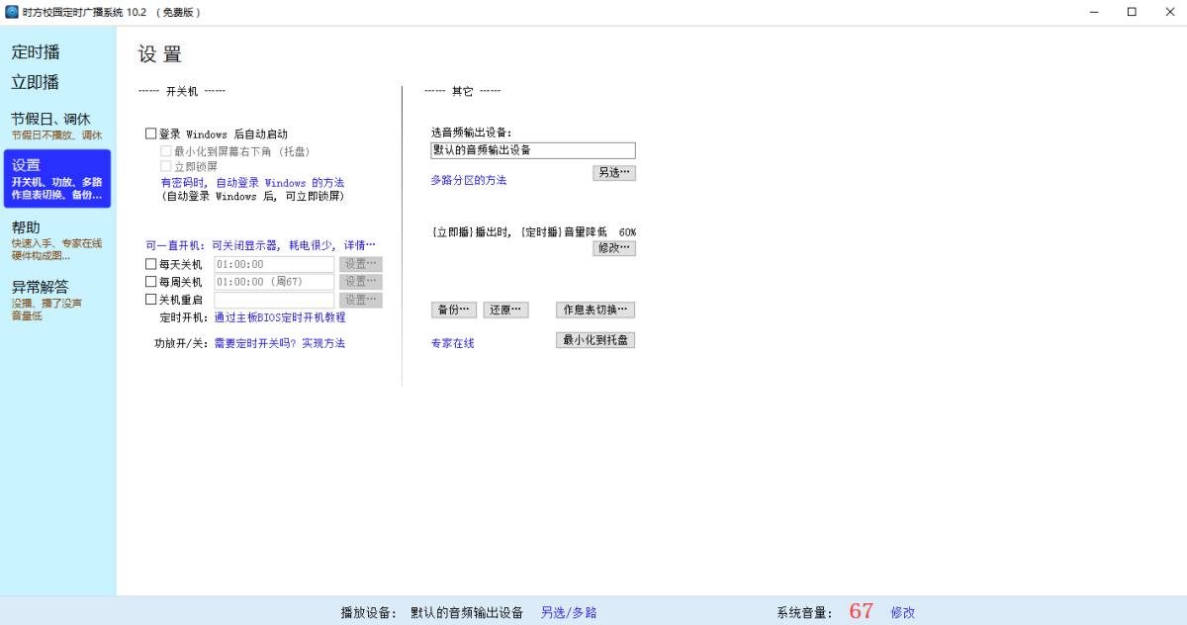Click the daily shutdown time input field
Screen dimensions: 1187x625
click(273, 264)
